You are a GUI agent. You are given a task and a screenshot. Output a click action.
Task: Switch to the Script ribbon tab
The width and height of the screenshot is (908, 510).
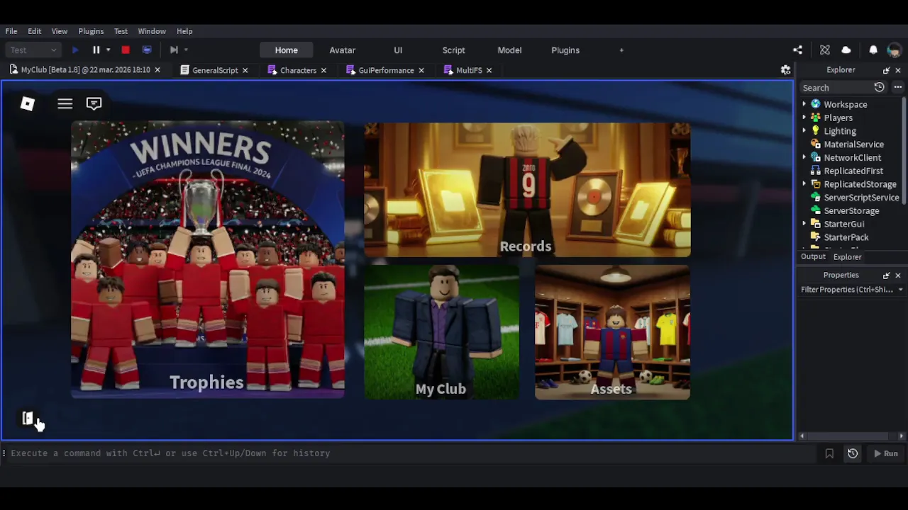tap(454, 50)
